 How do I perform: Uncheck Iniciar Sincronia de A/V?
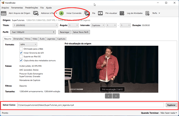[x=21, y=53]
